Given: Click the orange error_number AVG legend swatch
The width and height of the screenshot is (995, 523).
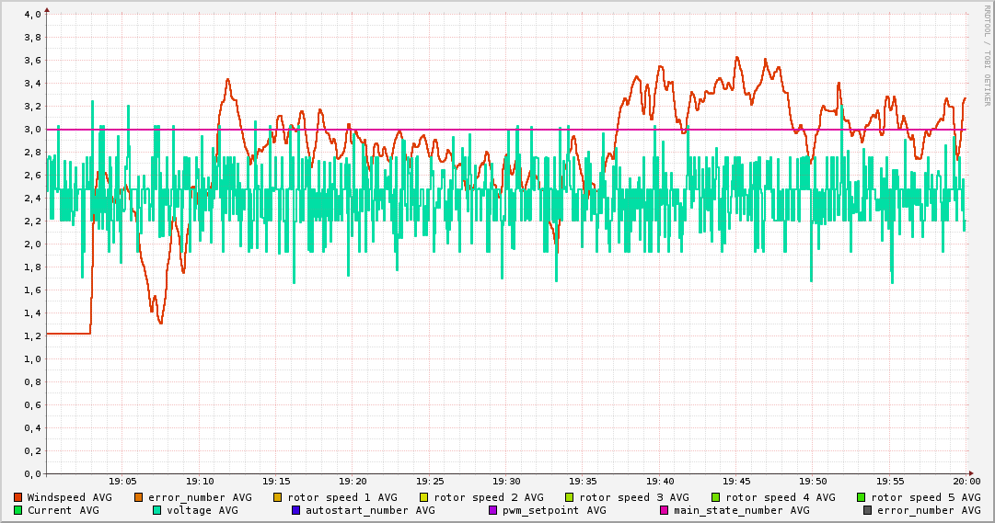Looking at the screenshot, I should [139, 497].
